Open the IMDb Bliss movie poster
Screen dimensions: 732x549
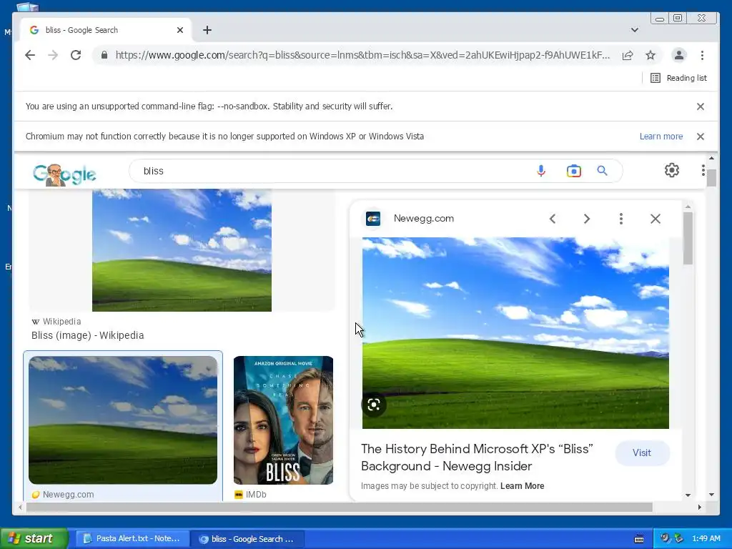pyautogui.click(x=283, y=420)
